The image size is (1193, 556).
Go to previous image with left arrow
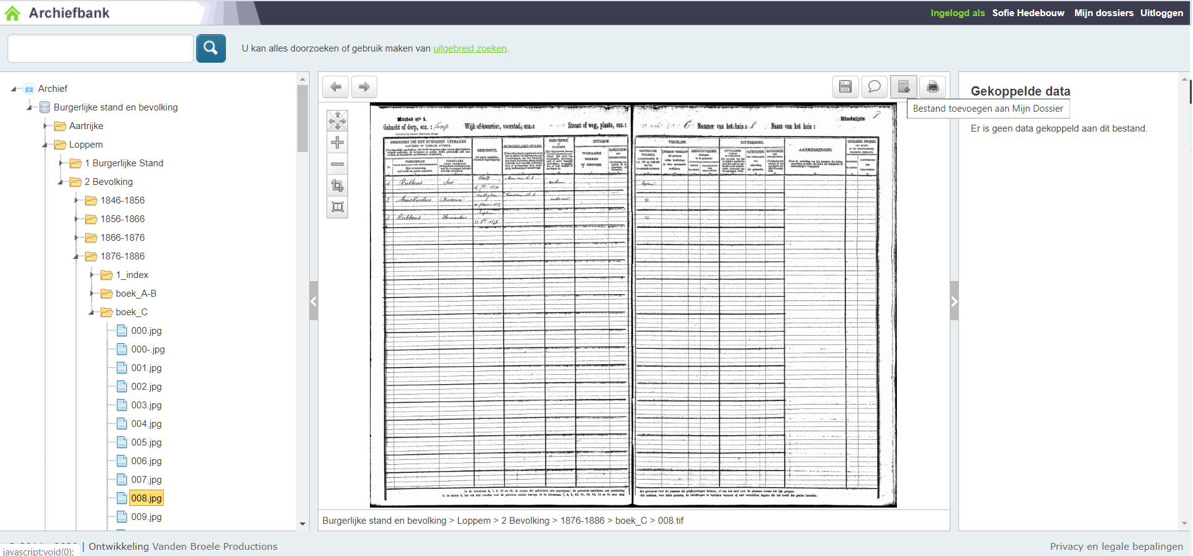(x=336, y=87)
